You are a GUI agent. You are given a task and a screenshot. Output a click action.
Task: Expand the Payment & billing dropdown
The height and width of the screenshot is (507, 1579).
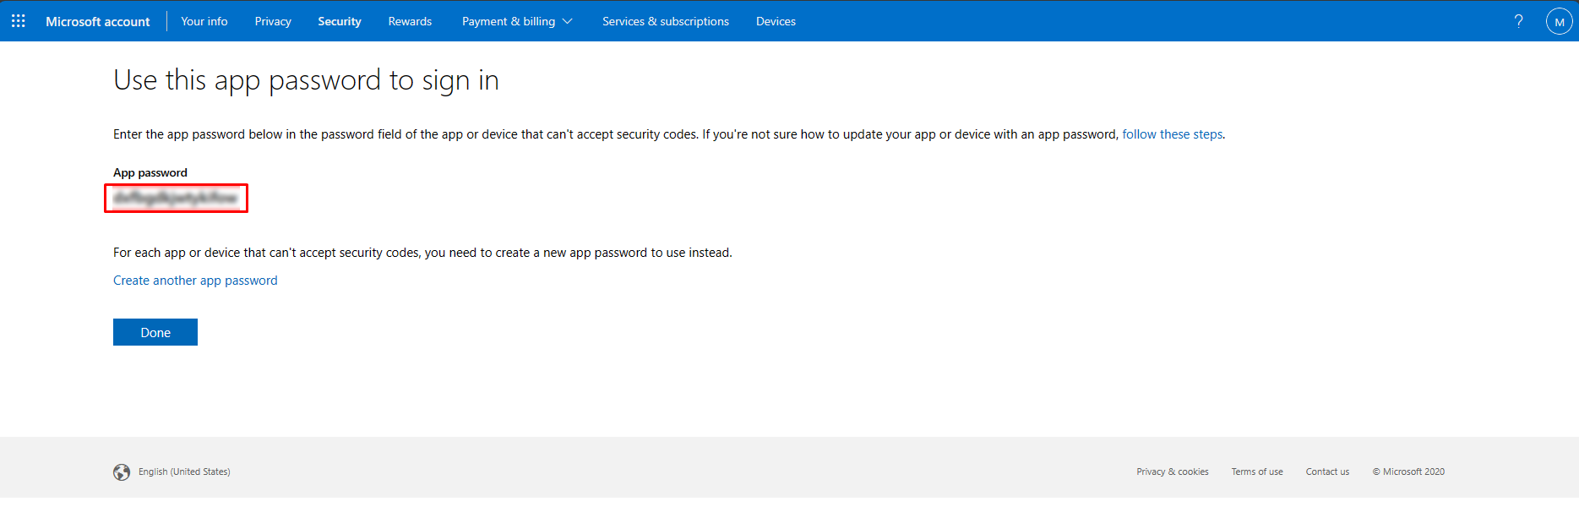517,21
